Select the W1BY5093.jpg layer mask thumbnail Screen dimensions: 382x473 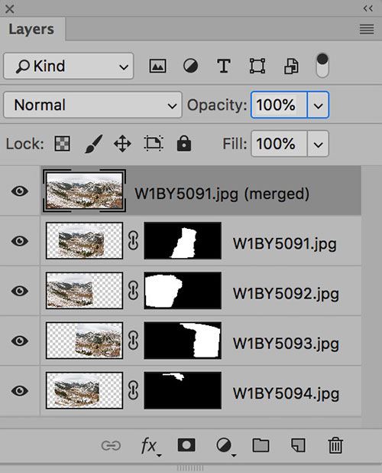click(x=183, y=341)
